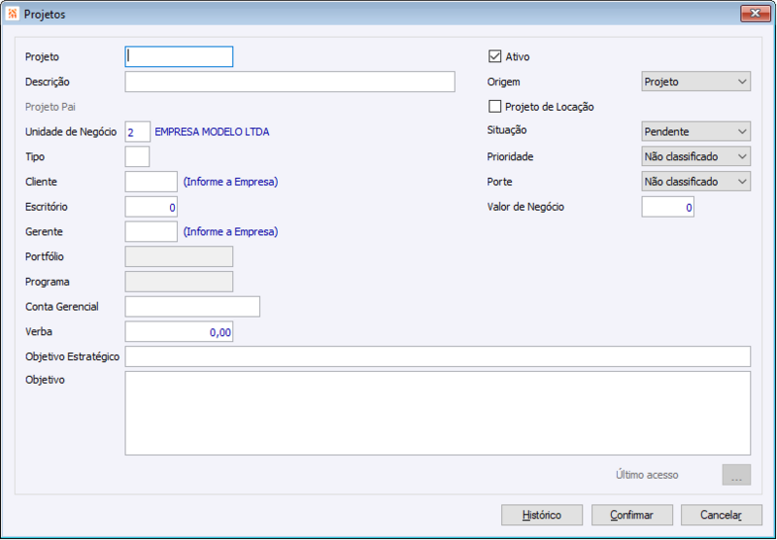Image resolution: width=777 pixels, height=540 pixels.
Task: Click the Confirmar button
Action: pyautogui.click(x=632, y=515)
